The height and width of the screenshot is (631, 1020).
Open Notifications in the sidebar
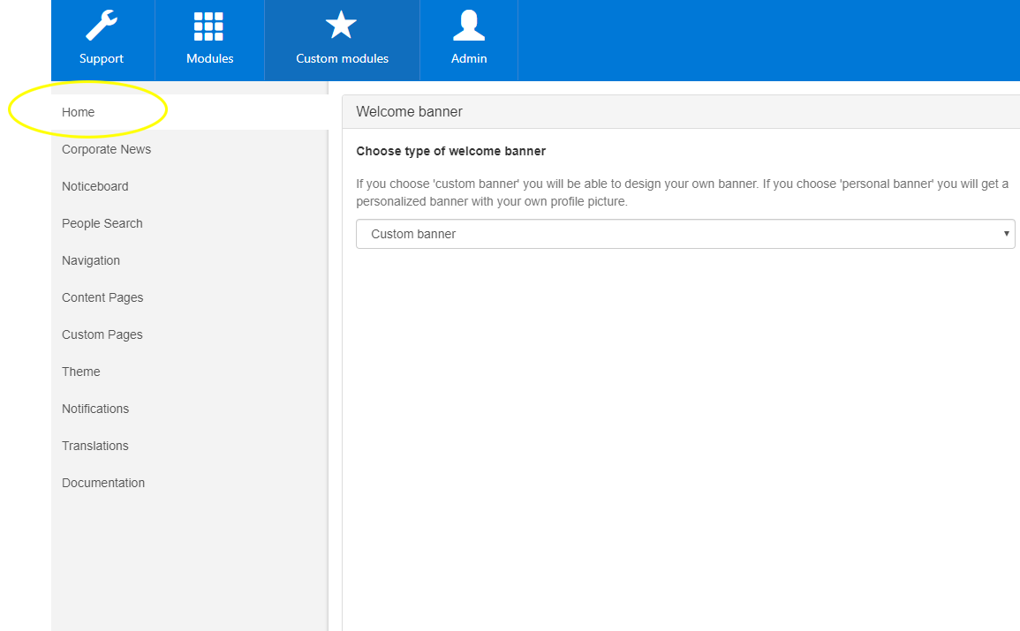click(x=95, y=409)
